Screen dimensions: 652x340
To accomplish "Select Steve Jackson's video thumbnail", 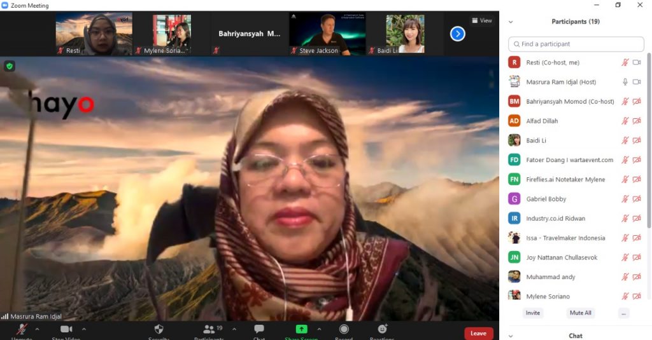I will tap(327, 34).
